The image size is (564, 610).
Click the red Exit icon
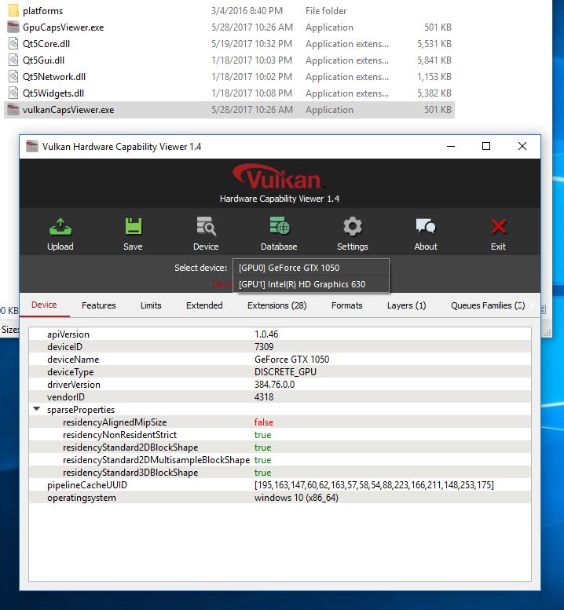click(x=498, y=226)
